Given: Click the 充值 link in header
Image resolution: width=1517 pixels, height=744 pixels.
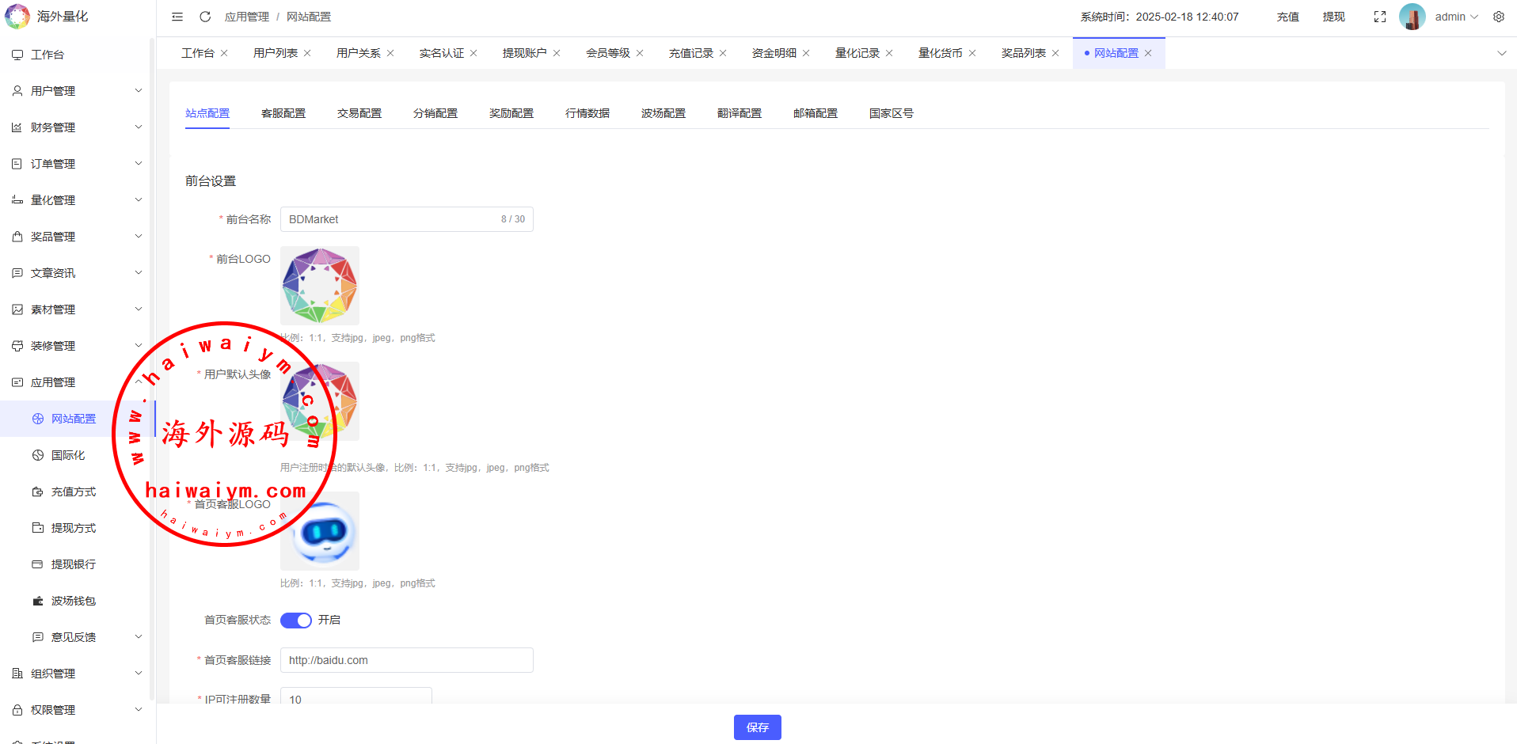Looking at the screenshot, I should 1287,17.
